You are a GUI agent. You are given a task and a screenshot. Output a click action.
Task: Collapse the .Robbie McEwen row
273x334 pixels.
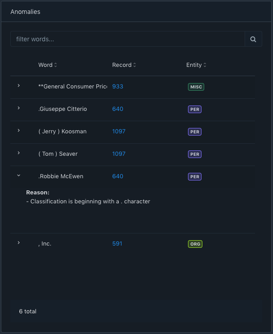click(18, 176)
